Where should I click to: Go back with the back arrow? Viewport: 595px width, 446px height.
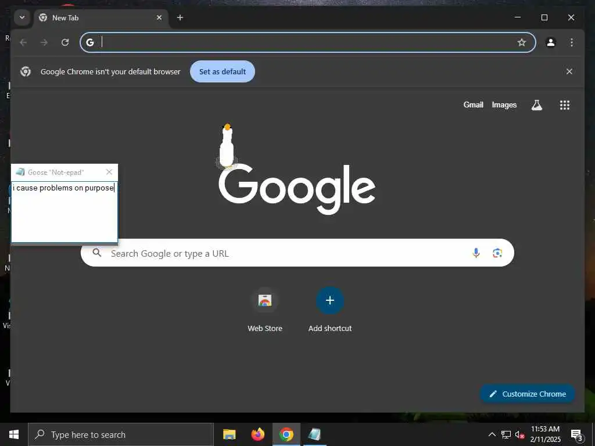click(23, 42)
